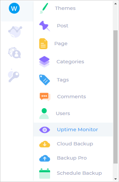Viewport: 119px width, 182px height.
Task: Open Schedule Backup label
Action: (x=79, y=173)
